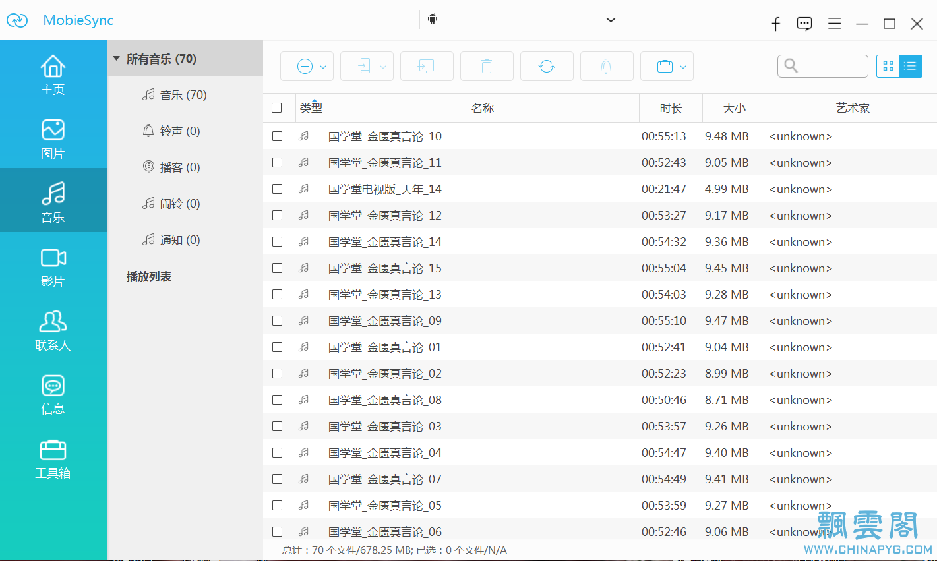
Task: Check the box for 国学堂_金匮真言论_10
Action: [277, 136]
